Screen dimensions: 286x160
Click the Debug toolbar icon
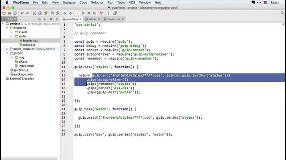(x=89, y=13)
